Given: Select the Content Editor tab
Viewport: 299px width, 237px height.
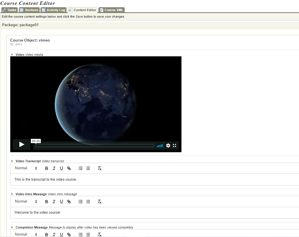Looking at the screenshot, I should coord(82,10).
